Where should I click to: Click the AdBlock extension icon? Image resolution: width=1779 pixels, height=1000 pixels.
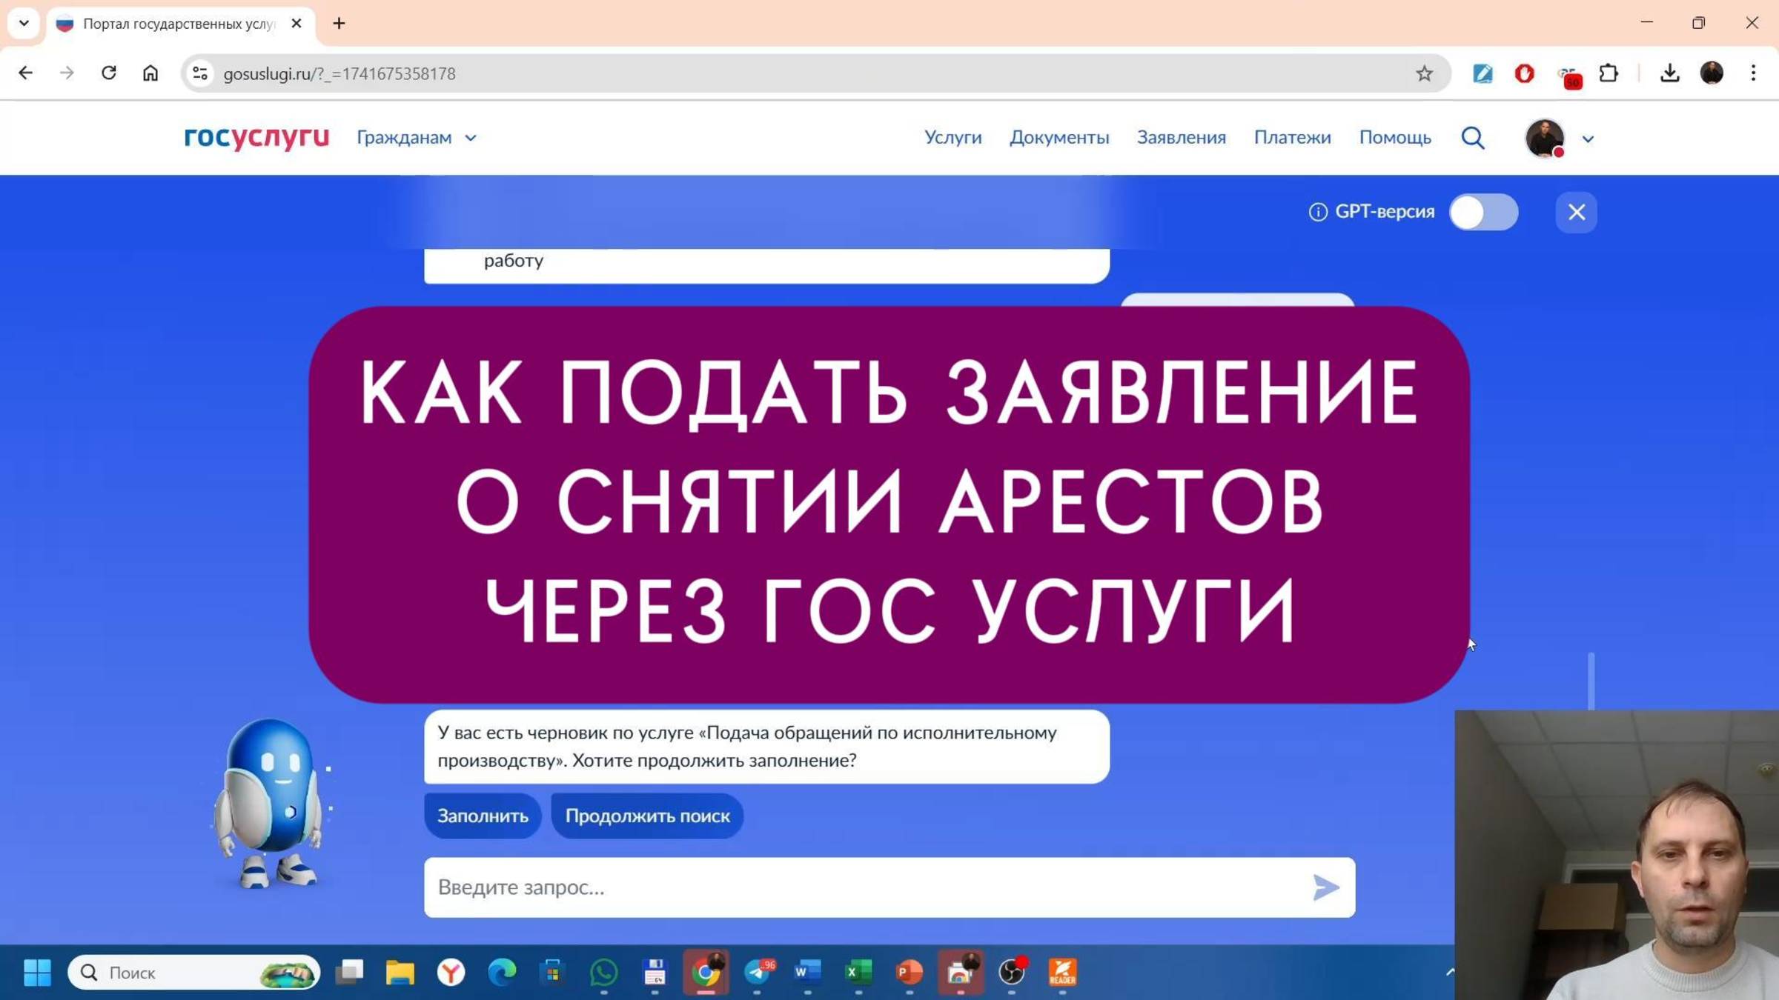point(1523,73)
